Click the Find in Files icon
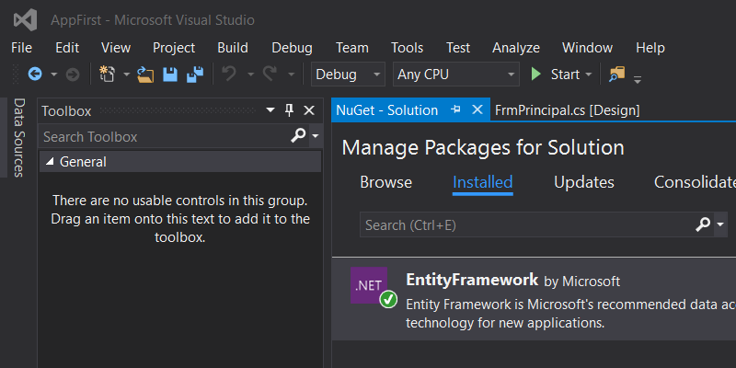Screen dimensions: 736x368 pyautogui.click(x=616, y=75)
